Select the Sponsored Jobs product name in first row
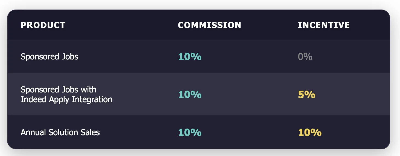 pyautogui.click(x=50, y=57)
